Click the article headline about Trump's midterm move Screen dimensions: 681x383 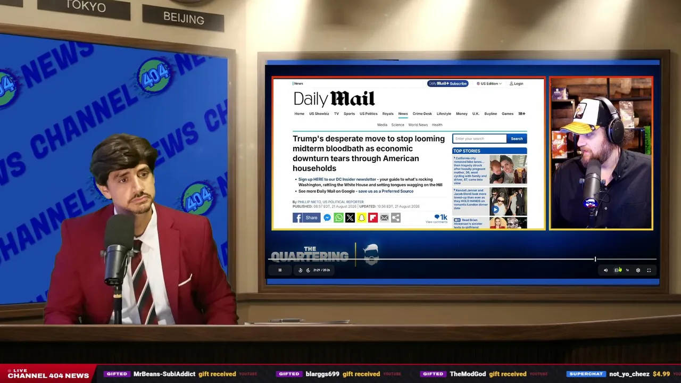point(369,153)
